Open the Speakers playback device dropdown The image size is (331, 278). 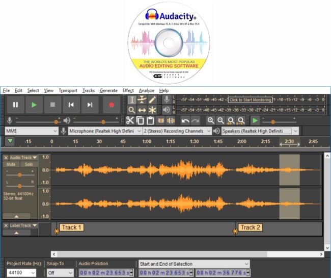pyautogui.click(x=260, y=131)
